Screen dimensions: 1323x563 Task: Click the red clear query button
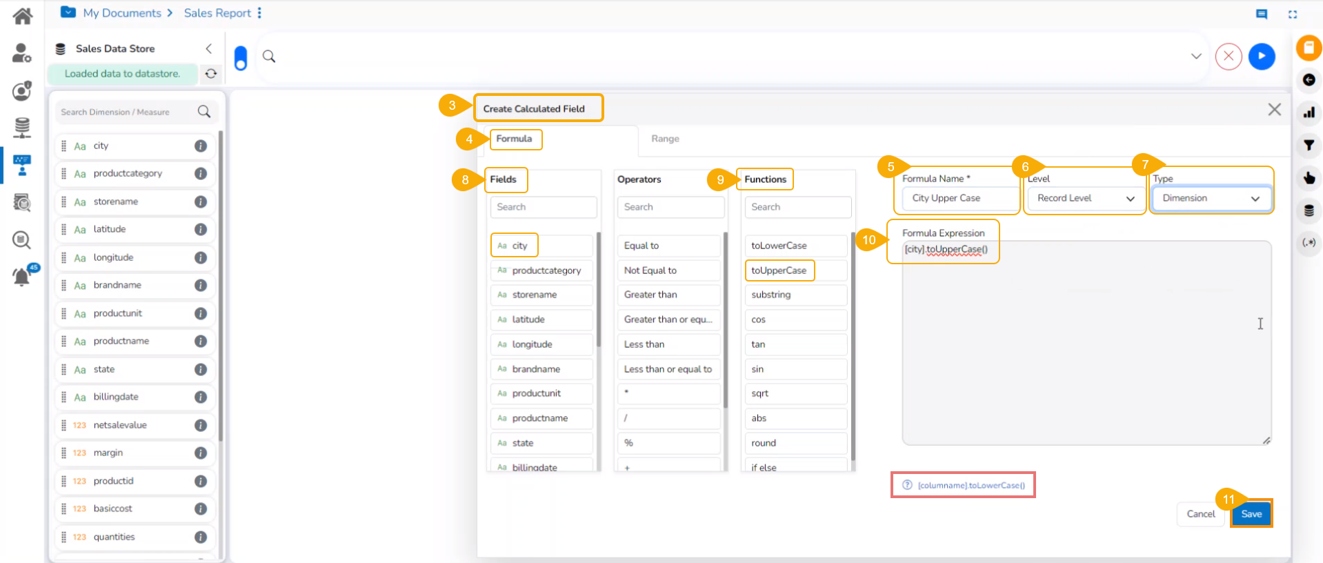click(x=1228, y=57)
